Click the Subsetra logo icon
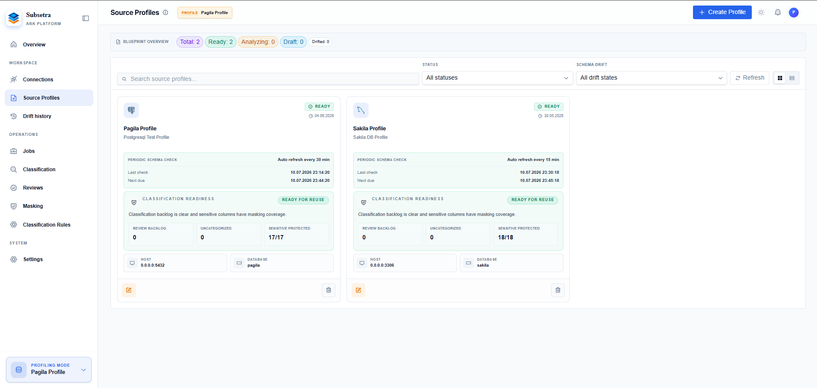The width and height of the screenshot is (817, 388). point(14,18)
